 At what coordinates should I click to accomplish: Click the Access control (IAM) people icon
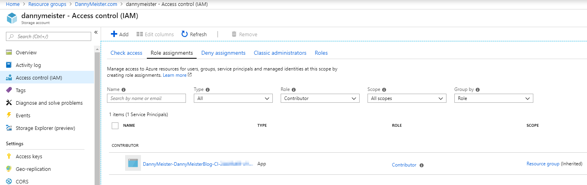coord(9,78)
